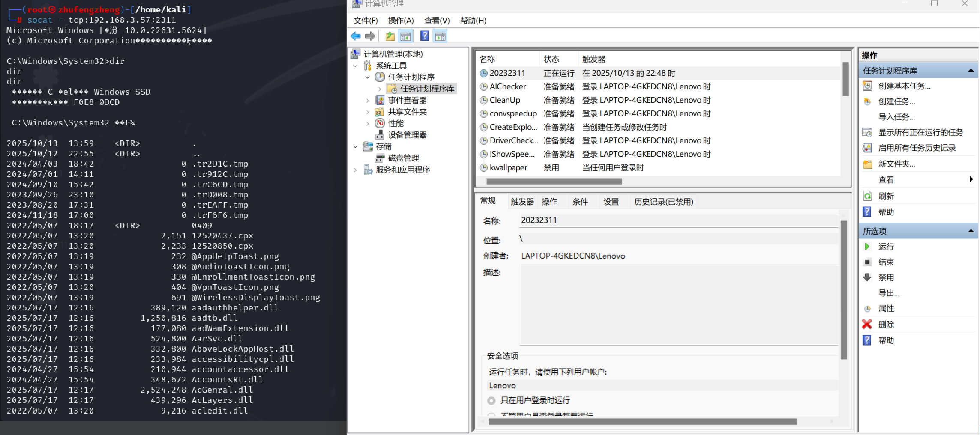Viewport: 980px width, 435px height.
Task: Select 任务计划程序 in the tree
Action: click(x=411, y=77)
